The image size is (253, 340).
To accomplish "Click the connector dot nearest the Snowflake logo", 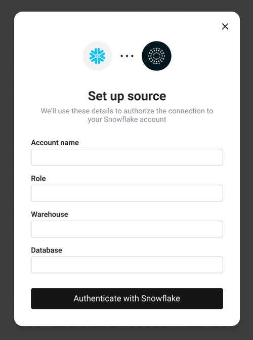I will coord(121,56).
